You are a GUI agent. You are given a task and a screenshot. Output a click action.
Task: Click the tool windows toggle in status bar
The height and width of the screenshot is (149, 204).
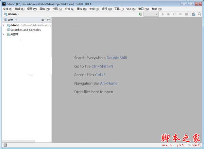coord(5,145)
